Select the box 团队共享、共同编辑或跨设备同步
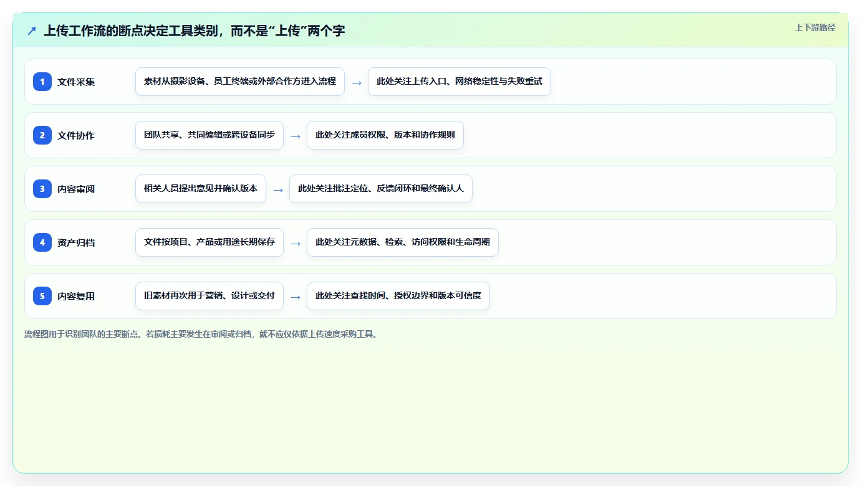Image resolution: width=861 pixels, height=486 pixels. [x=209, y=135]
